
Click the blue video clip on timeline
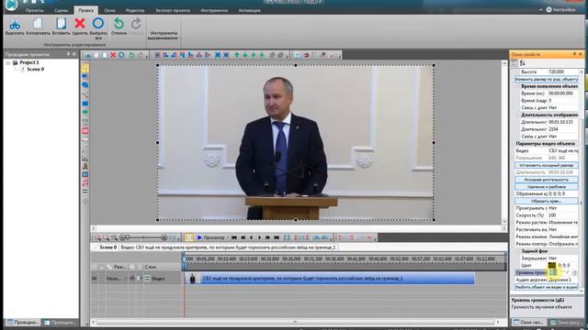329,279
